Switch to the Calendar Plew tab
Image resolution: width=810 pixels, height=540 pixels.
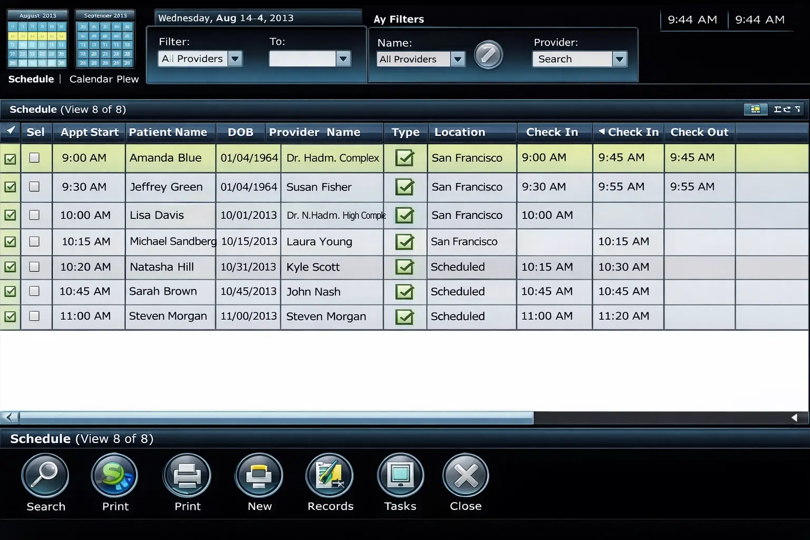pyautogui.click(x=104, y=79)
